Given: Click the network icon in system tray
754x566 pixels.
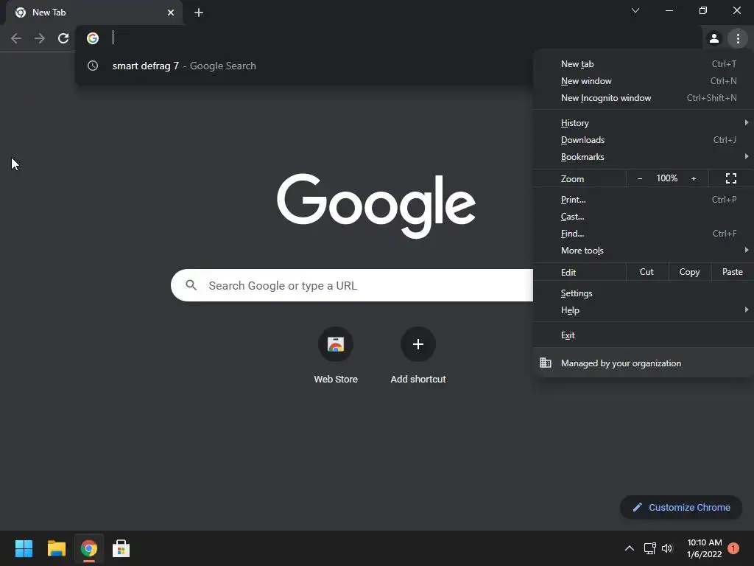Looking at the screenshot, I should (649, 548).
